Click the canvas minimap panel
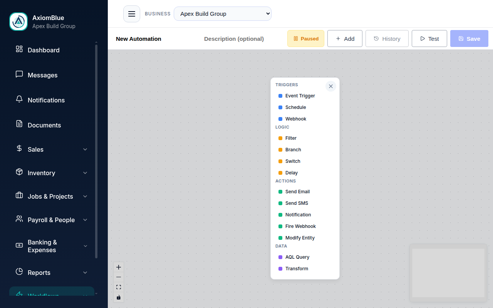The width and height of the screenshot is (493, 308). (448, 273)
